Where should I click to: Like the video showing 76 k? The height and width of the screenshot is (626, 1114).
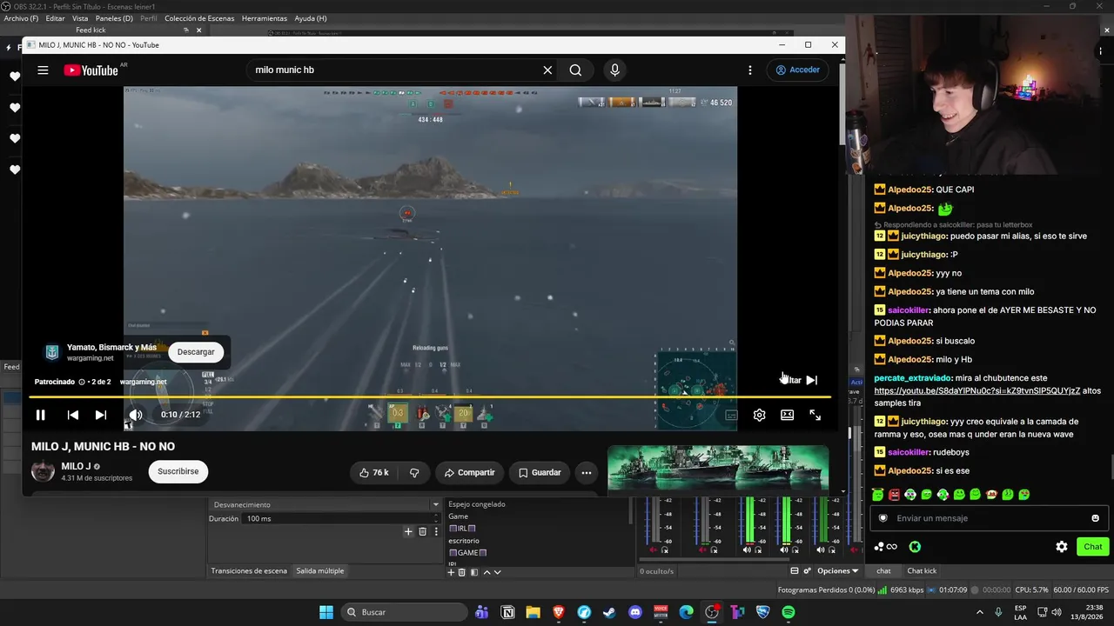[374, 473]
